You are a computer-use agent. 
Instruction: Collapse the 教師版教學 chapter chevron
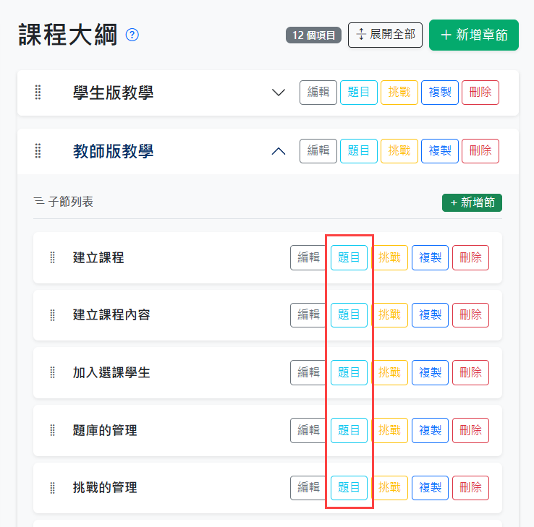(x=278, y=151)
